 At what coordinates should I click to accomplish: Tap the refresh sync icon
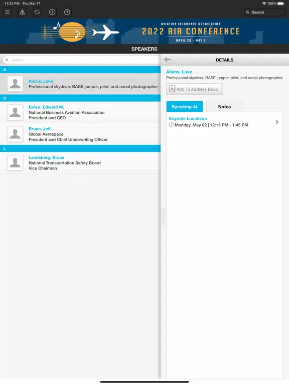click(37, 12)
